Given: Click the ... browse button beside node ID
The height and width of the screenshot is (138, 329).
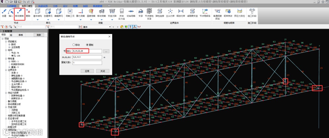Looking at the screenshot, I should (x=106, y=51).
